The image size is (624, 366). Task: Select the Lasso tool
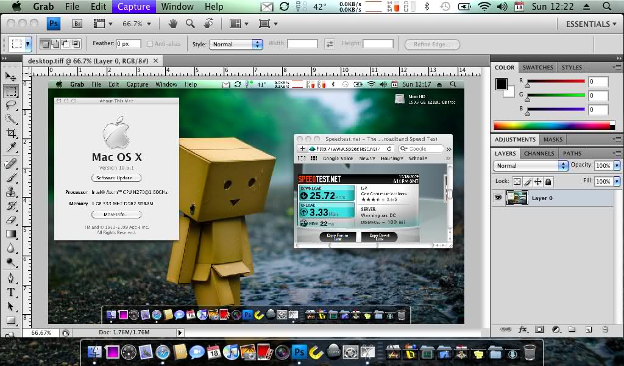pyautogui.click(x=11, y=105)
